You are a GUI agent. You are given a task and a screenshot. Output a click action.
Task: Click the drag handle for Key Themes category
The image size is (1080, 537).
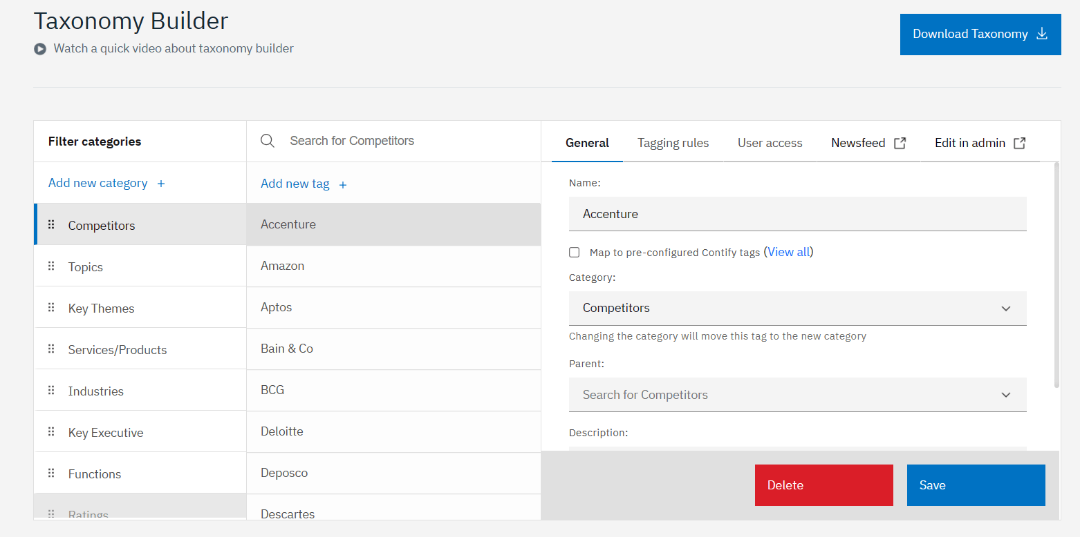(x=51, y=308)
